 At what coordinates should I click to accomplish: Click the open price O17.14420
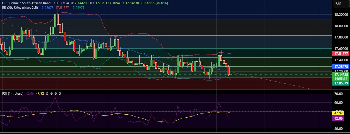79,3
